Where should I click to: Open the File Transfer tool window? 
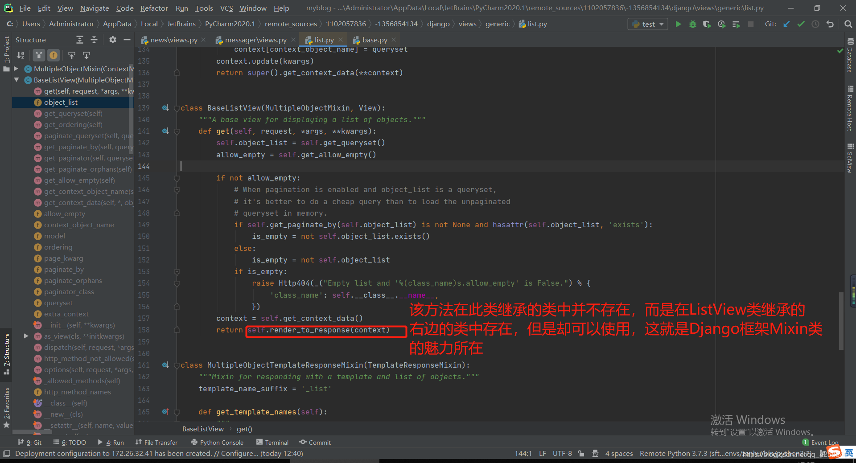point(156,442)
